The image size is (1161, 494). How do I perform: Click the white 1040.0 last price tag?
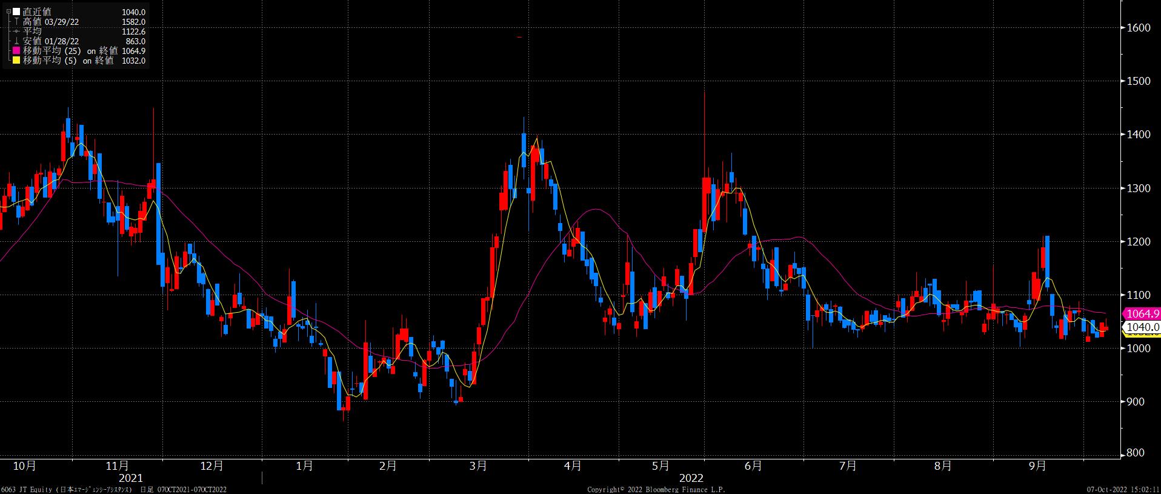point(1142,327)
